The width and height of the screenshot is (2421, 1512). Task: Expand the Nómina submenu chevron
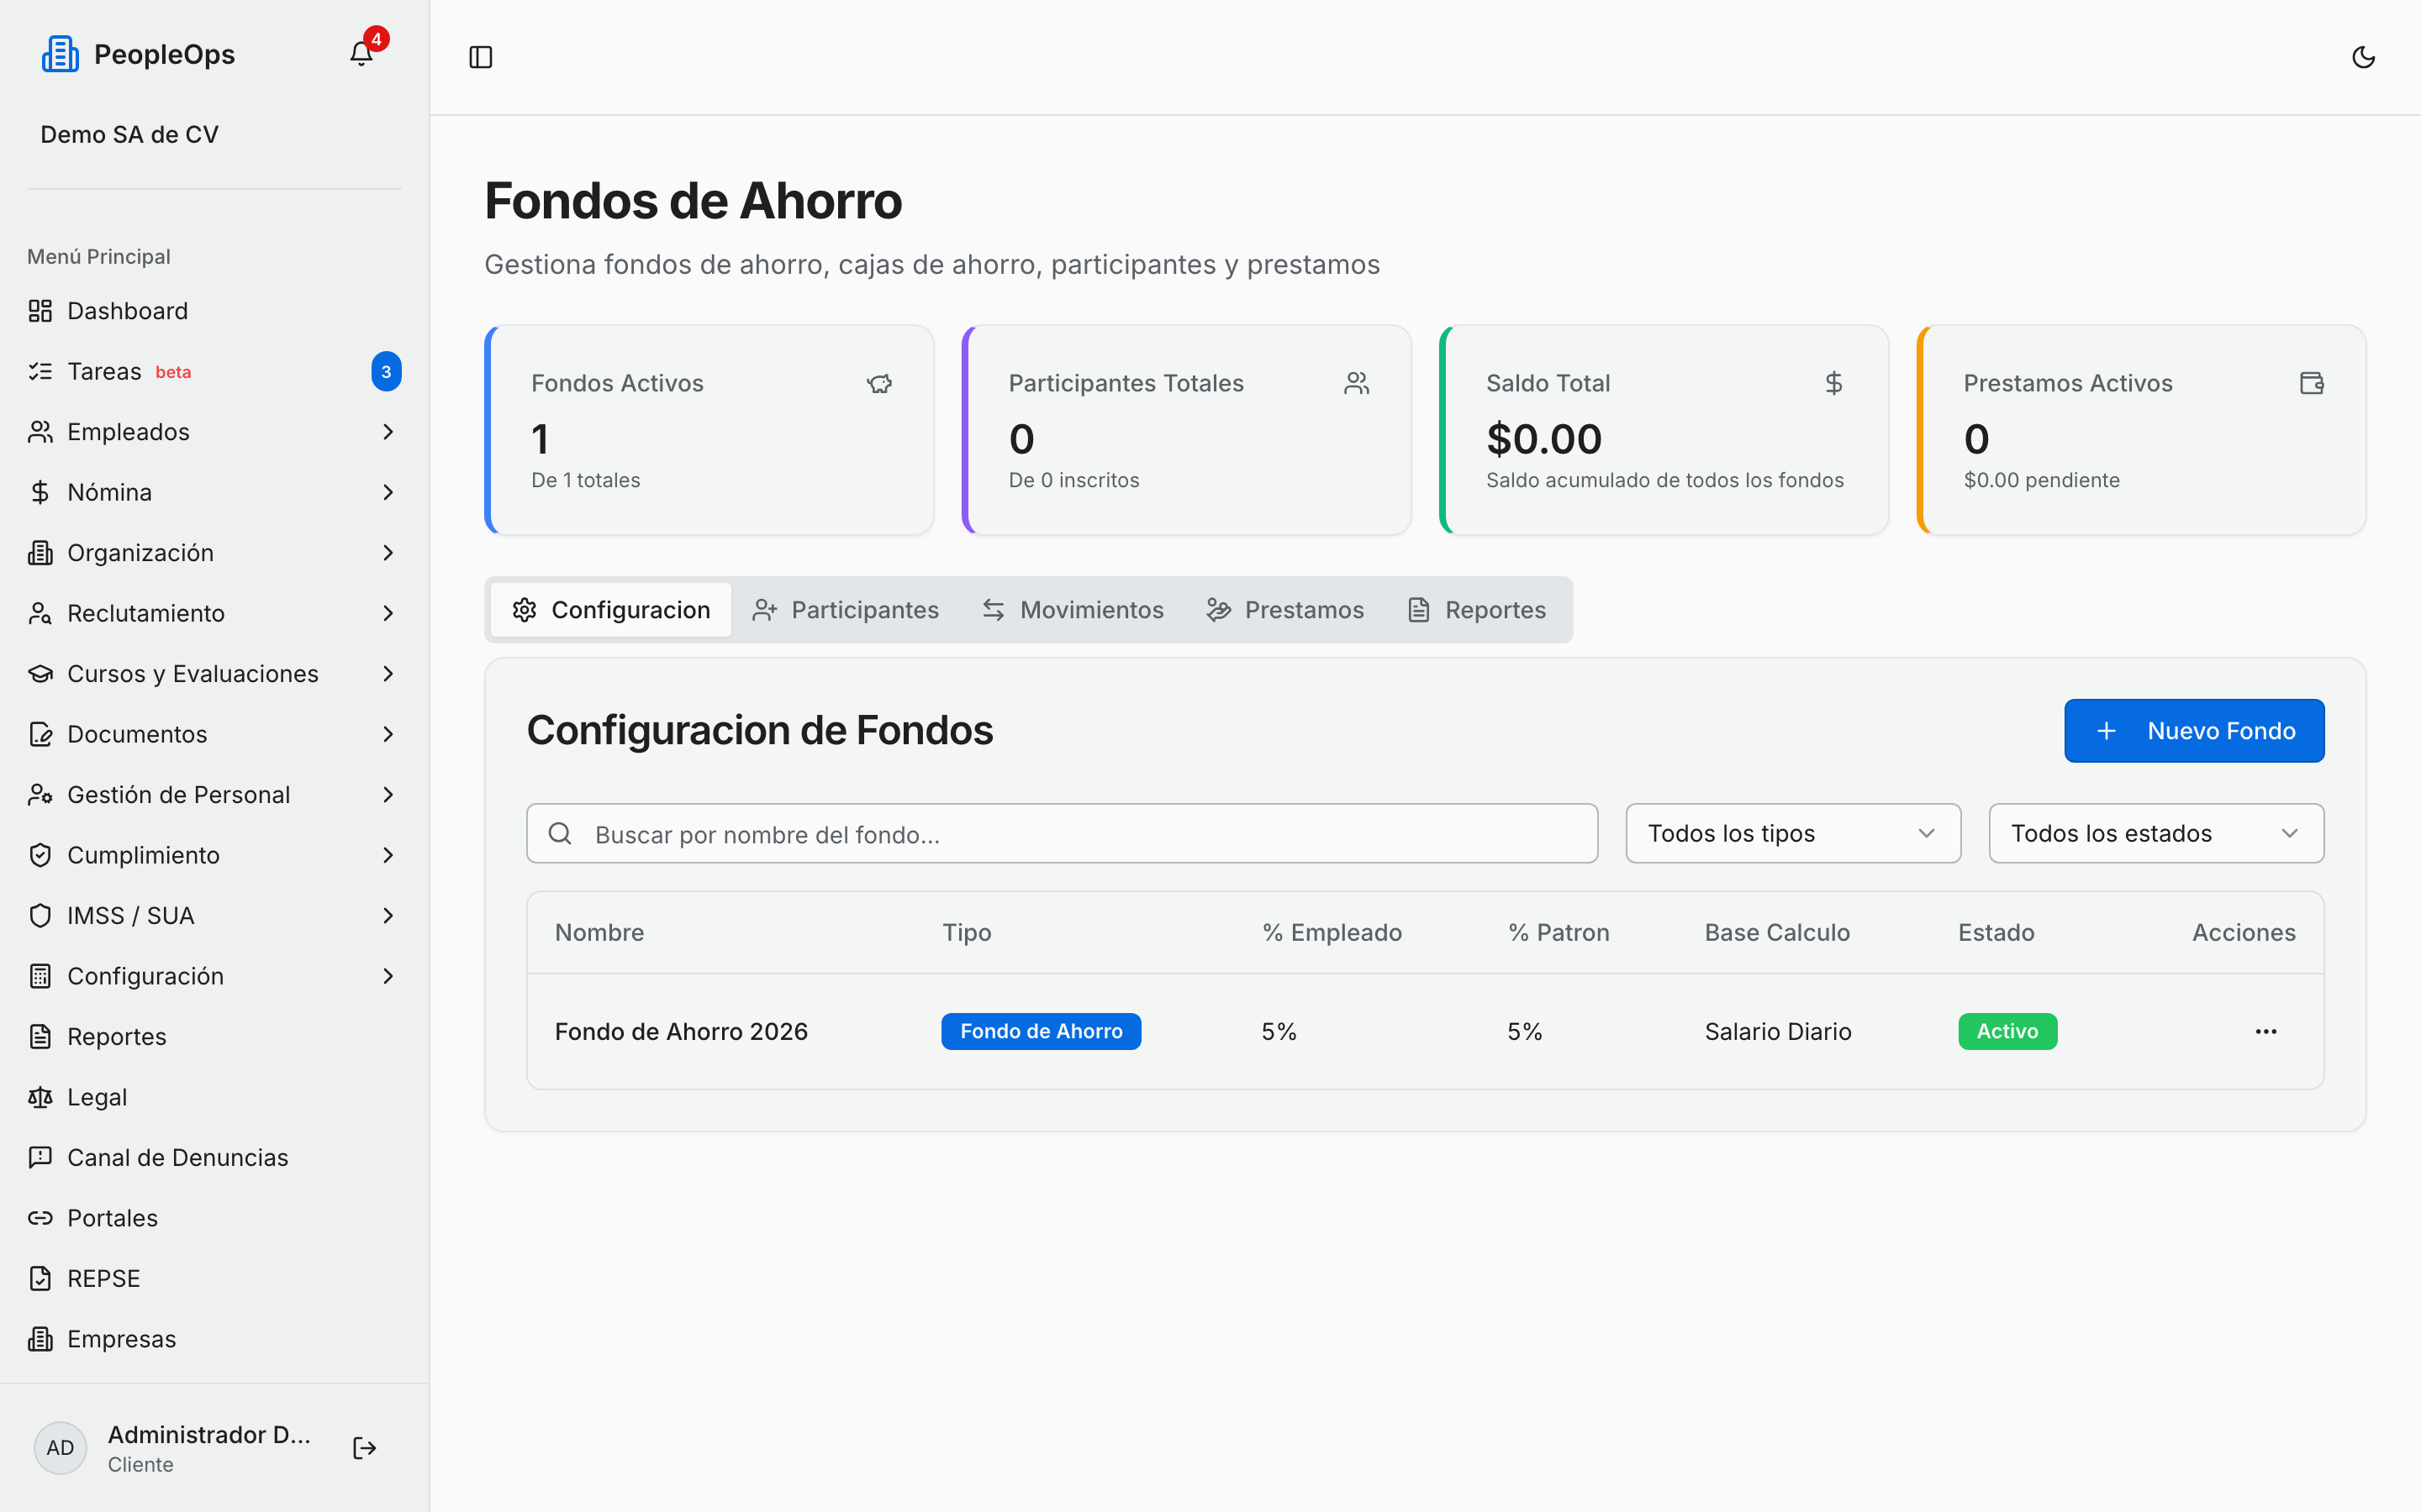coord(388,492)
